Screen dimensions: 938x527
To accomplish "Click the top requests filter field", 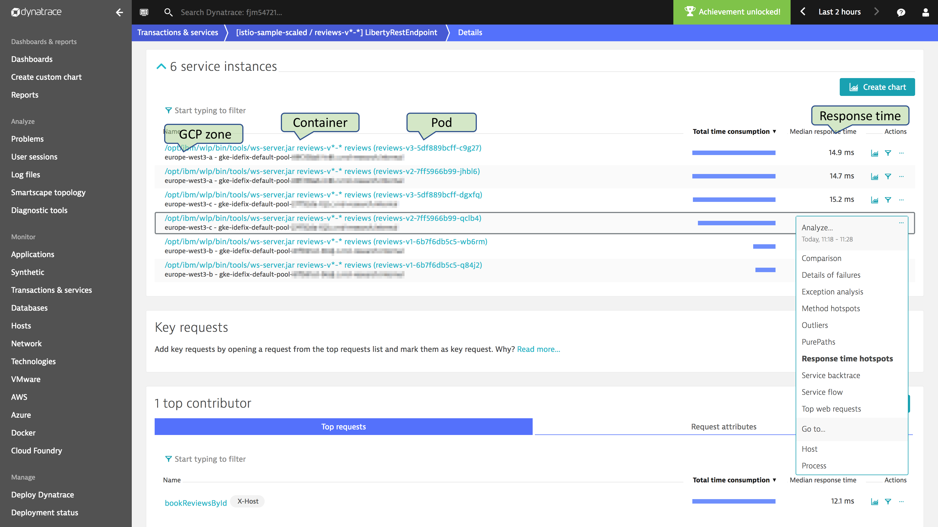I will pyautogui.click(x=210, y=459).
